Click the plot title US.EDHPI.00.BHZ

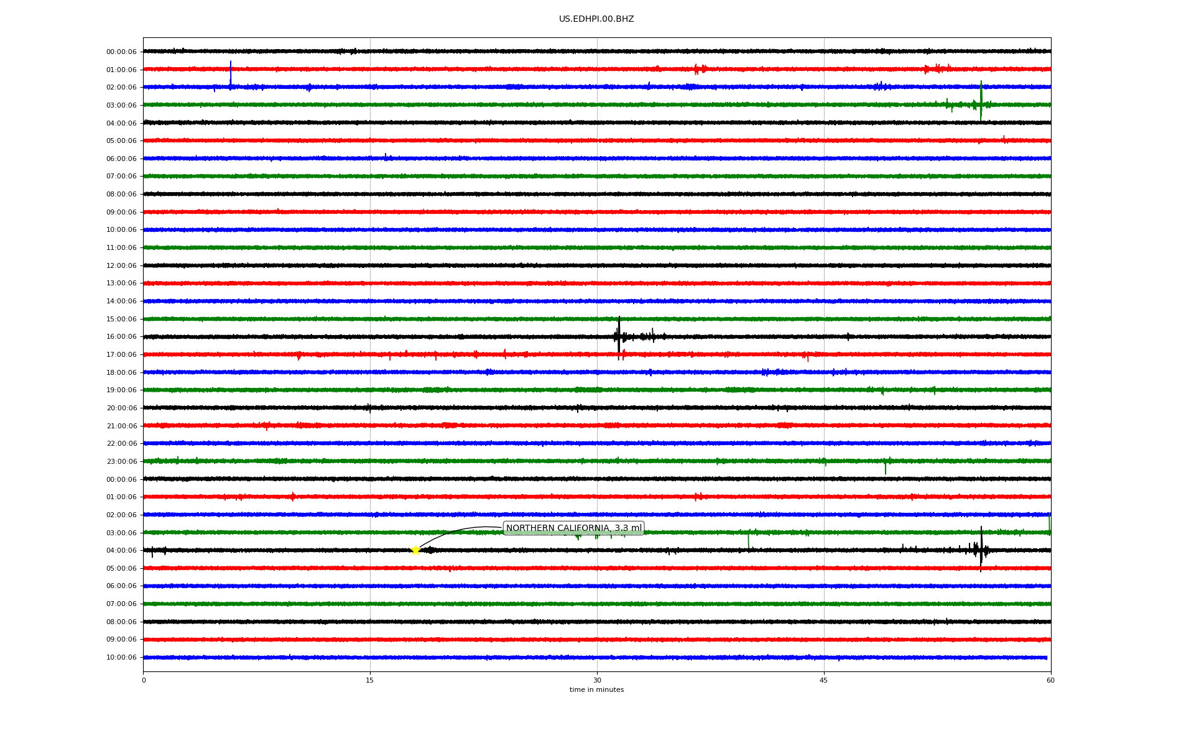tap(596, 19)
